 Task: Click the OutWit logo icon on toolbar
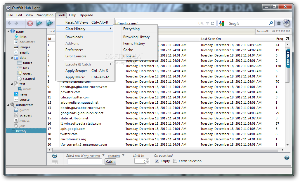tap(286, 23)
